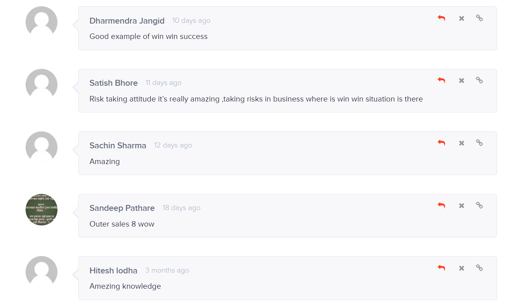Click Sachin Sharma's default avatar

pos(41,147)
